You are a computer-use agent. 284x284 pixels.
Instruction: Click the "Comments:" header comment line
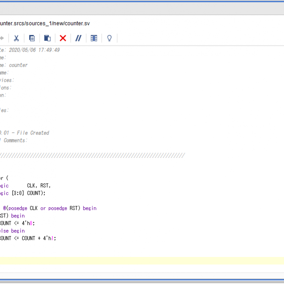[x=15, y=140]
